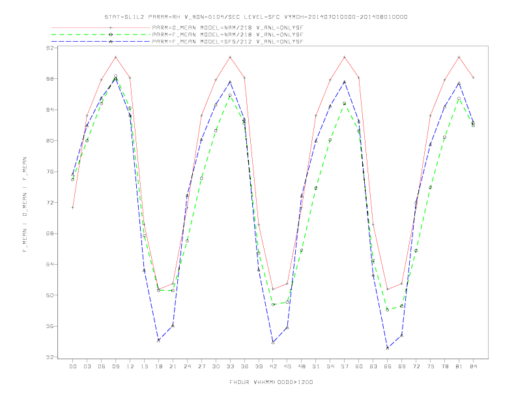Click y-axis tick label 52

[50, 357]
